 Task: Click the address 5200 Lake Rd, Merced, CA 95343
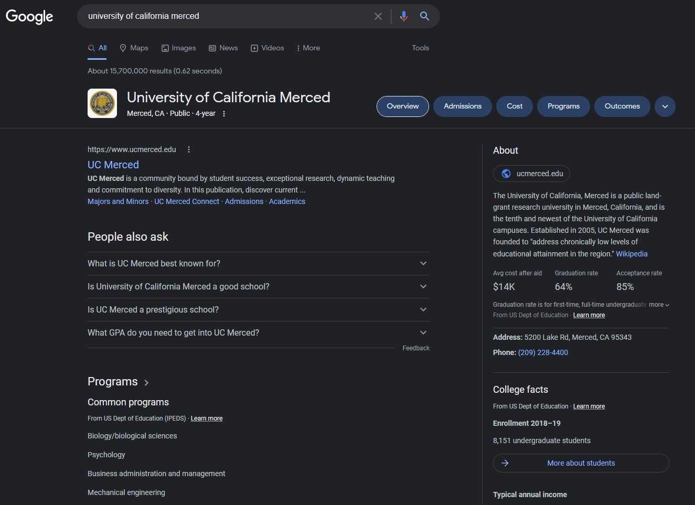pos(578,337)
